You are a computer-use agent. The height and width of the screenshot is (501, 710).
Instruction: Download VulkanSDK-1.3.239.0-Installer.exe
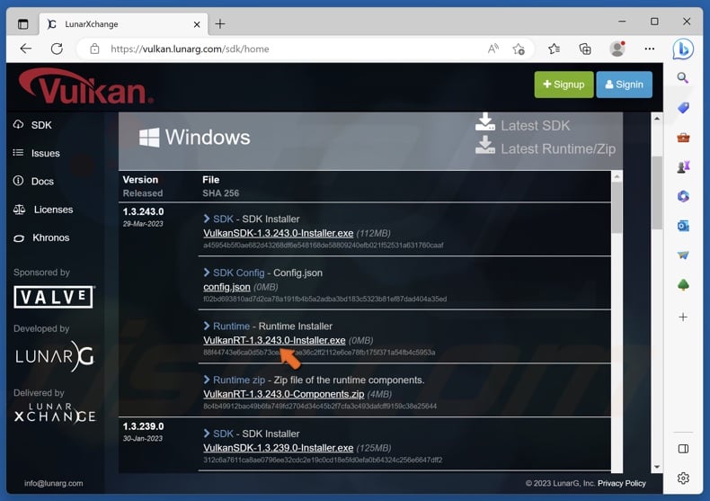tap(278, 448)
